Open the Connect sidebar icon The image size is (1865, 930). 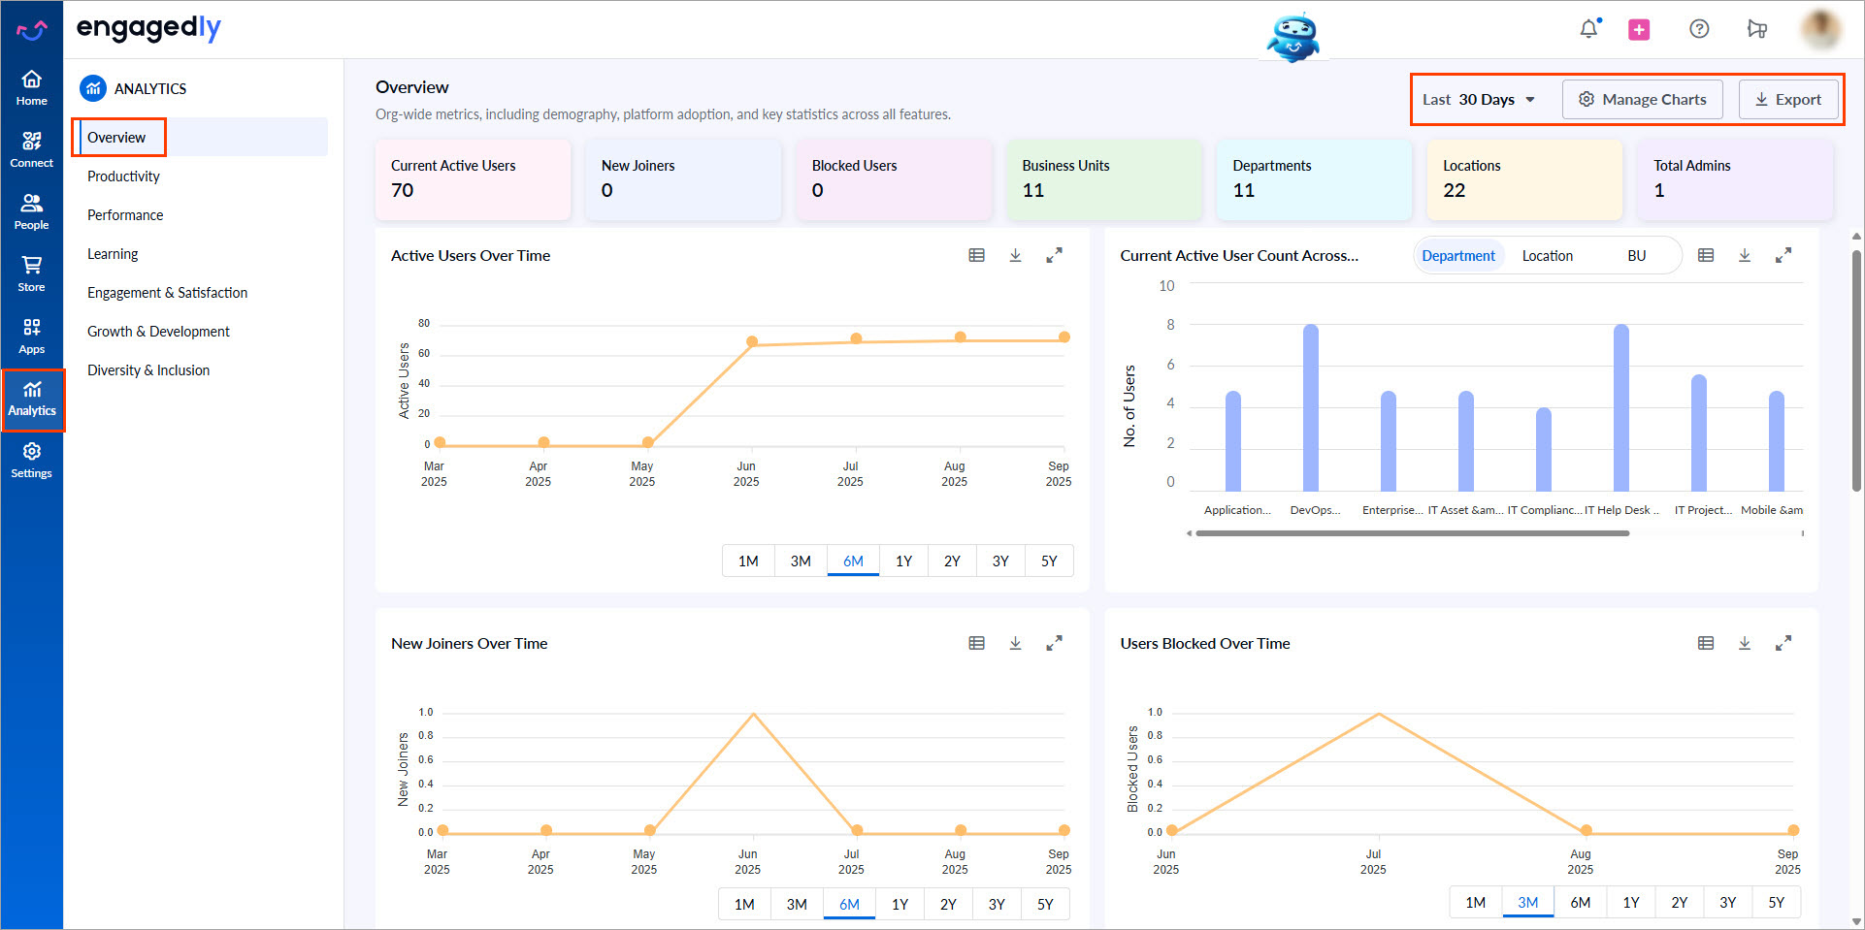click(x=31, y=149)
